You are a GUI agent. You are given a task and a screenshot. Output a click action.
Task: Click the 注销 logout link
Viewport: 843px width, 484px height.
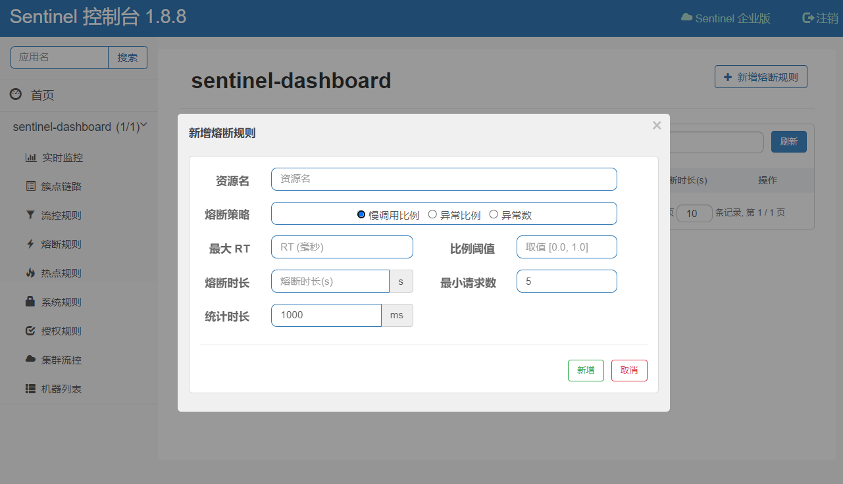tap(820, 18)
